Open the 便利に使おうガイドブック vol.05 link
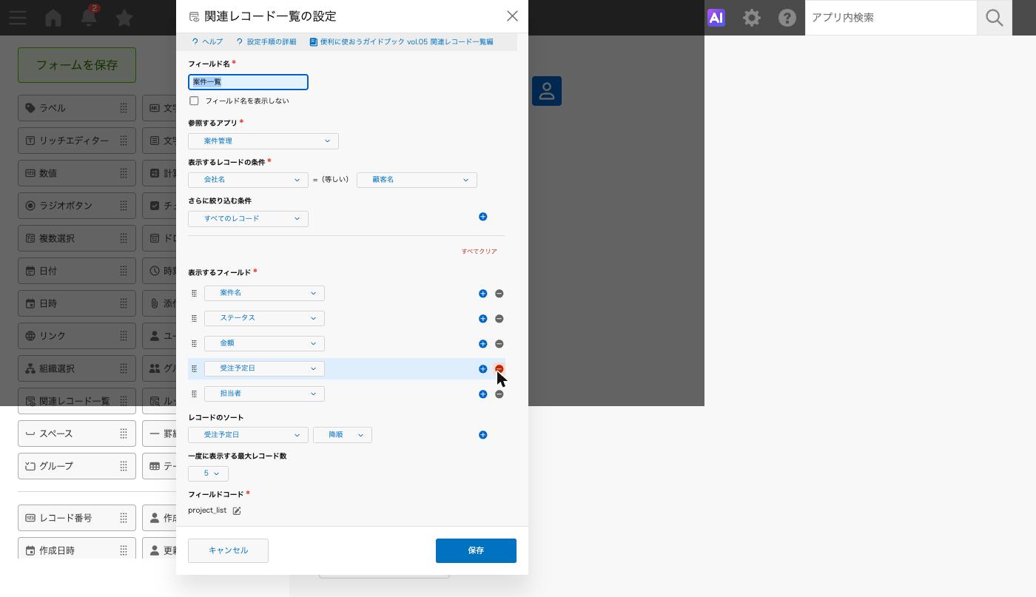This screenshot has height=597, width=1036. (402, 42)
